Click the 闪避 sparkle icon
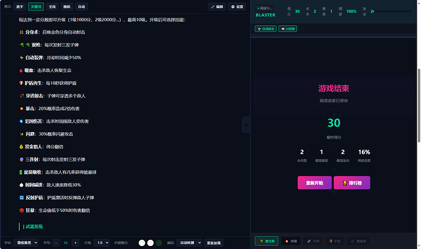Image resolution: width=421 pixels, height=249 pixels. 21,134
